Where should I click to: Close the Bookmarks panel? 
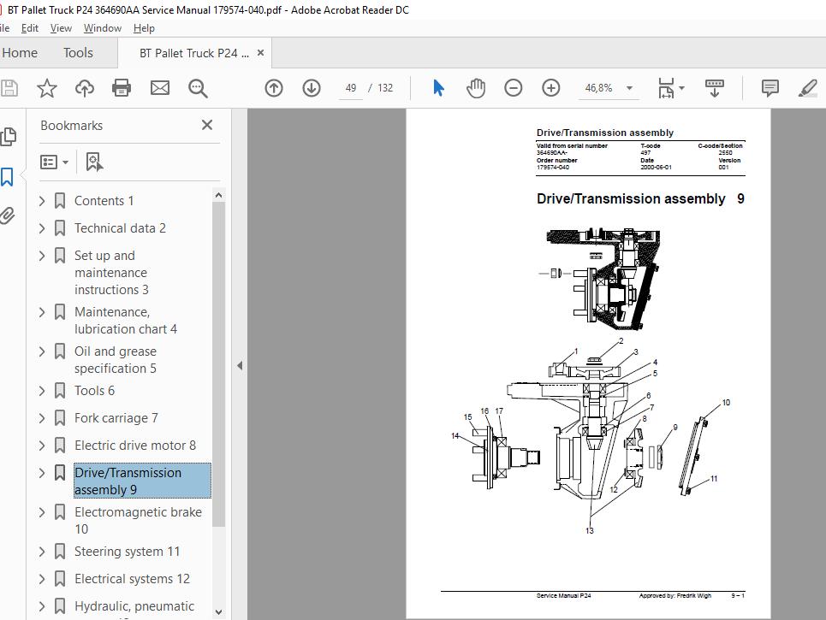point(207,125)
